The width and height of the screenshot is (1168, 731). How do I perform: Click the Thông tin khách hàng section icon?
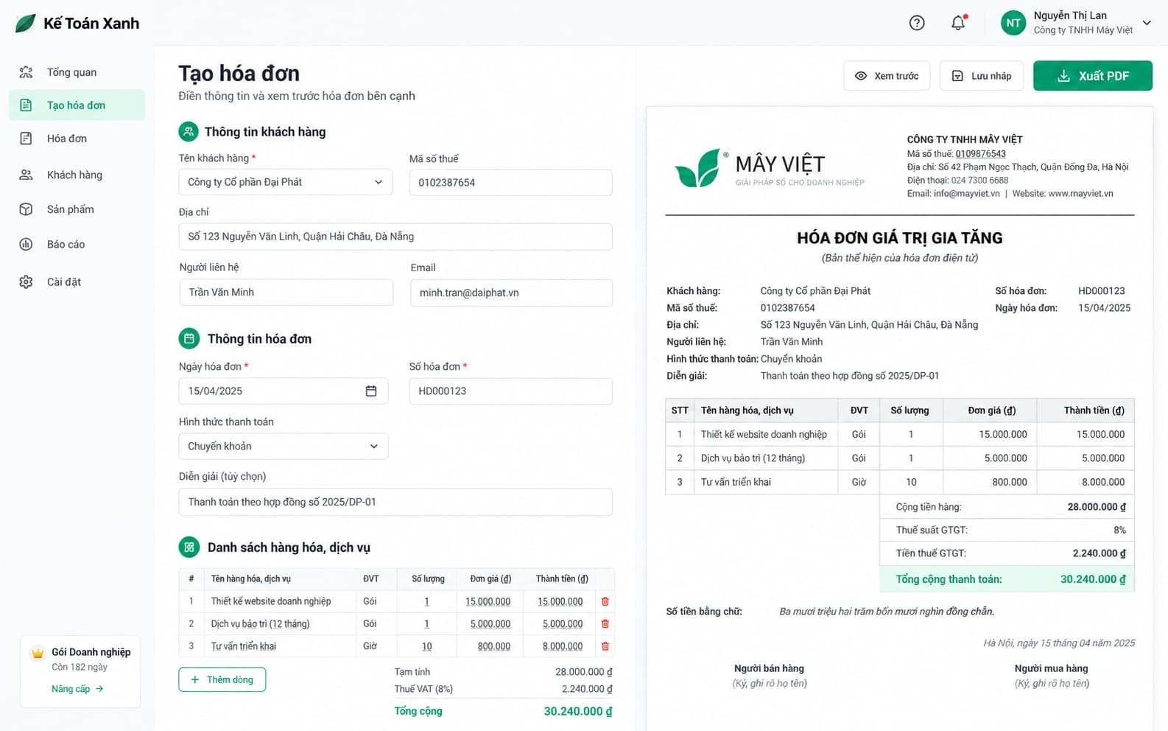(x=189, y=132)
